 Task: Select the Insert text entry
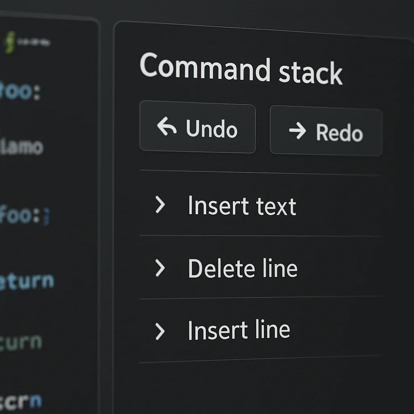[x=242, y=206]
